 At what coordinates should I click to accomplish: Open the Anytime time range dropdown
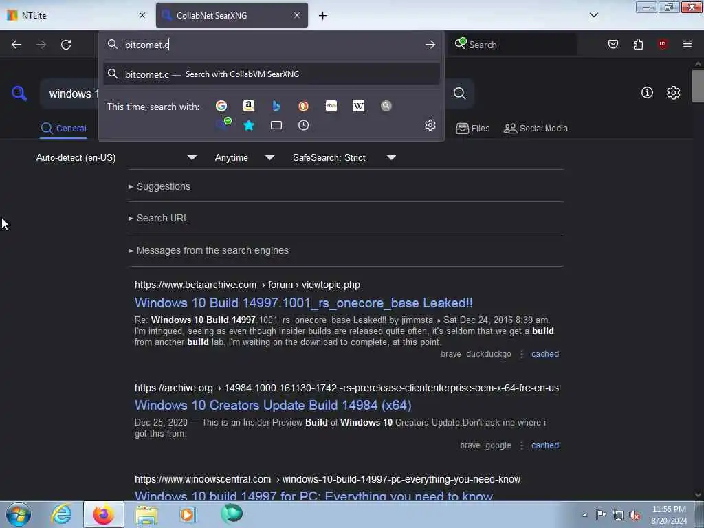click(x=244, y=157)
